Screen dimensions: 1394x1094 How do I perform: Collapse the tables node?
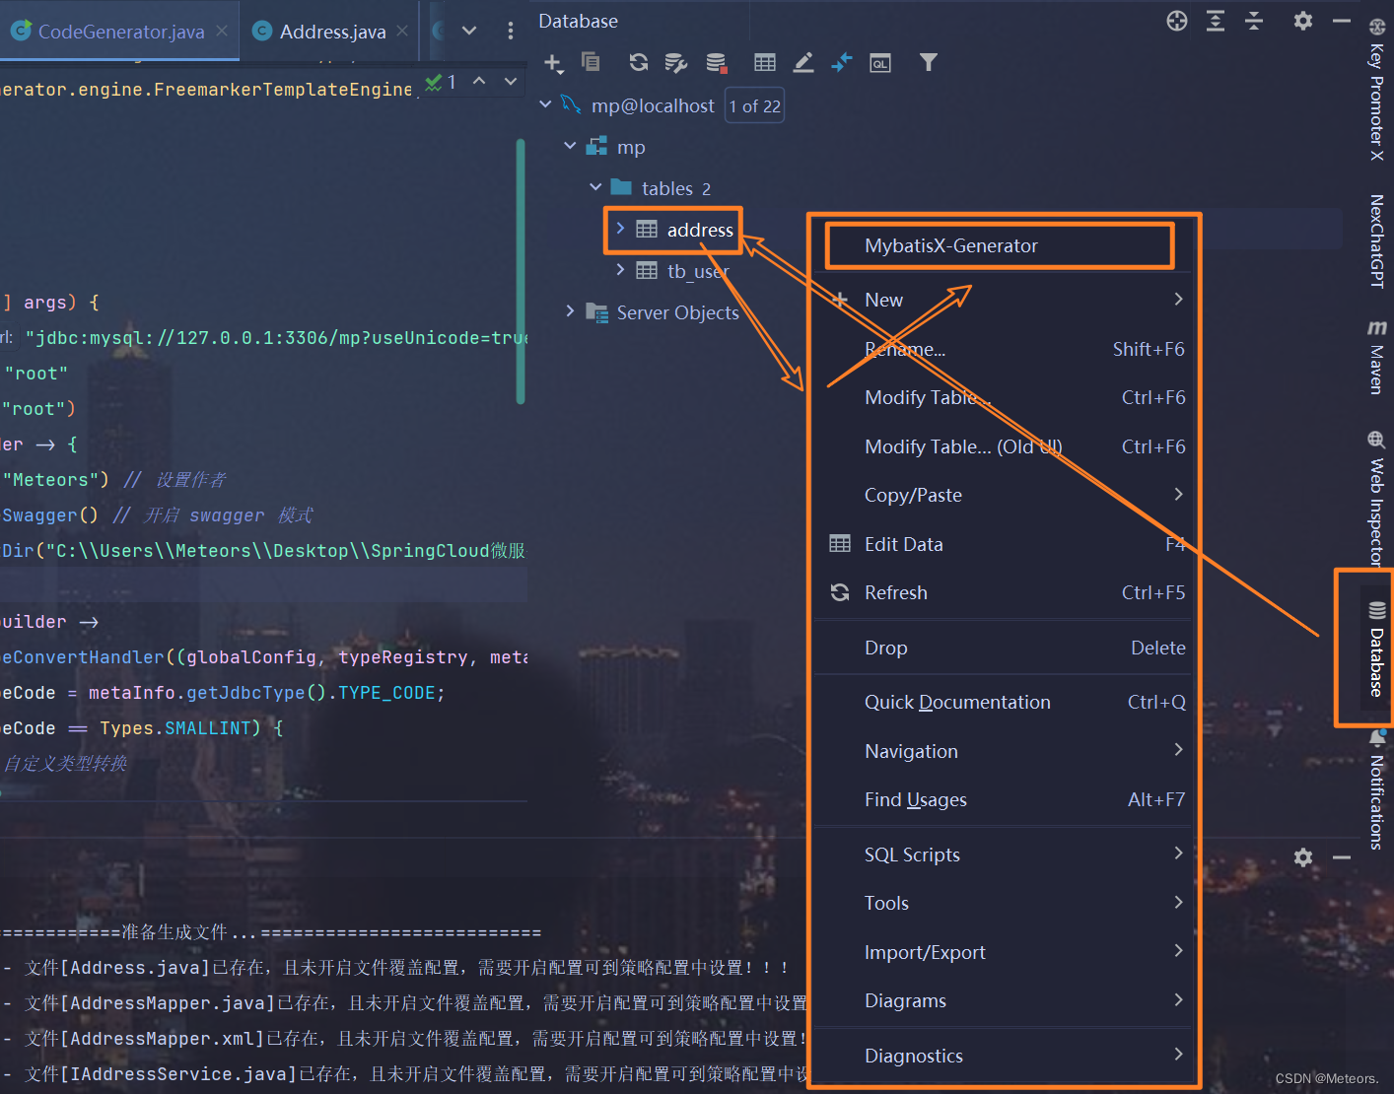click(x=595, y=186)
